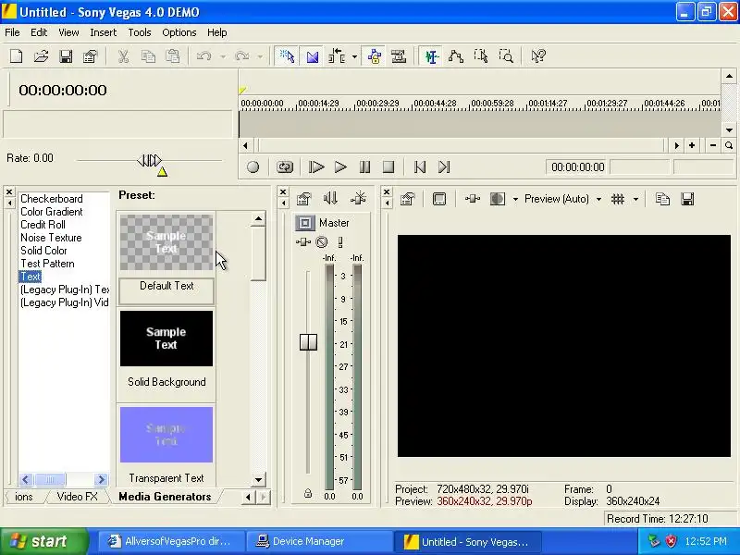
Task: Toggle Ignore Event Grouping button
Action: tap(399, 56)
